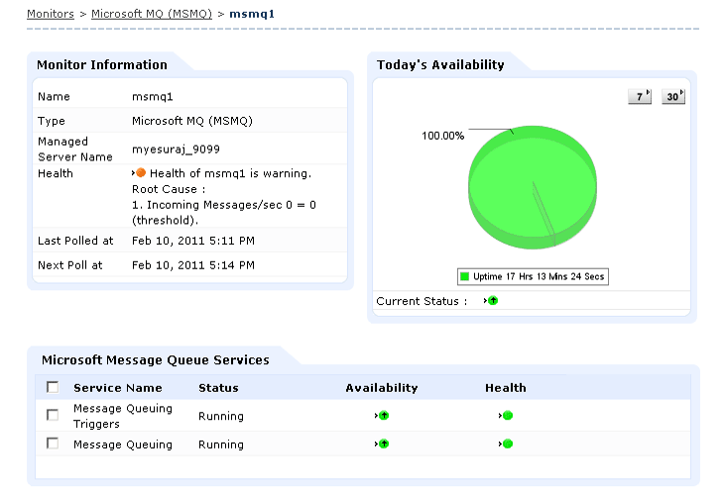Click availability icon for Message Queuing Triggers

click(x=384, y=416)
